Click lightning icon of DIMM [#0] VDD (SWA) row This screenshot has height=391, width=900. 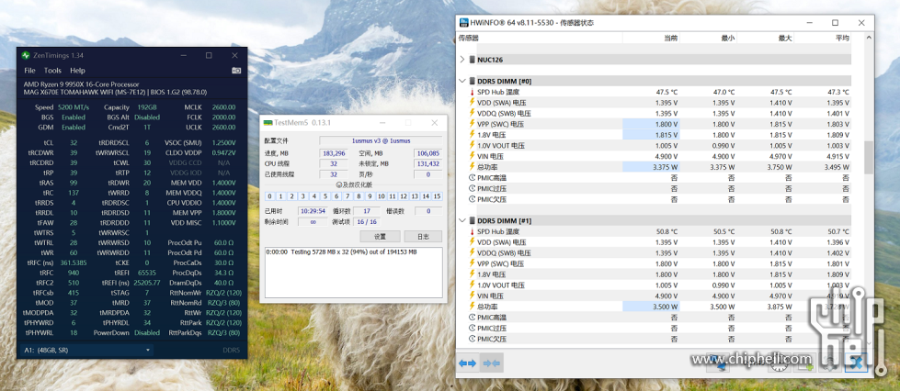coord(472,103)
